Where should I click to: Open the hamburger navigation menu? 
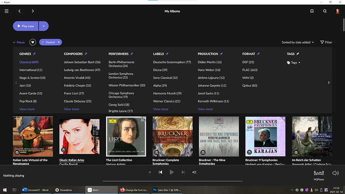pyautogui.click(x=6, y=11)
